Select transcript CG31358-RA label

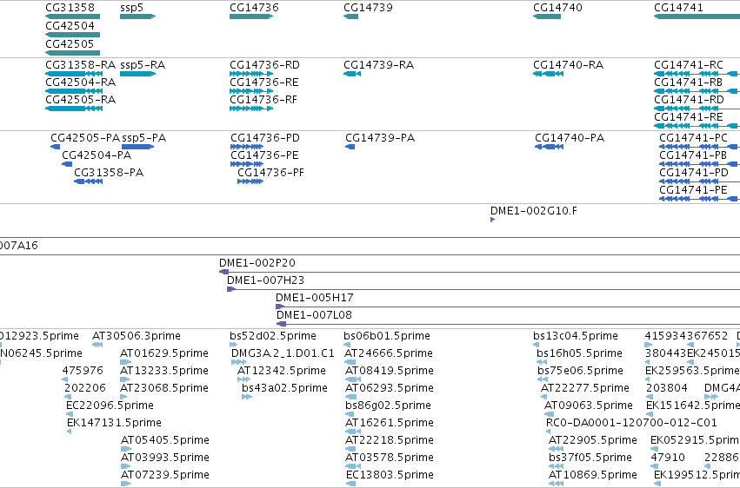coord(80,65)
